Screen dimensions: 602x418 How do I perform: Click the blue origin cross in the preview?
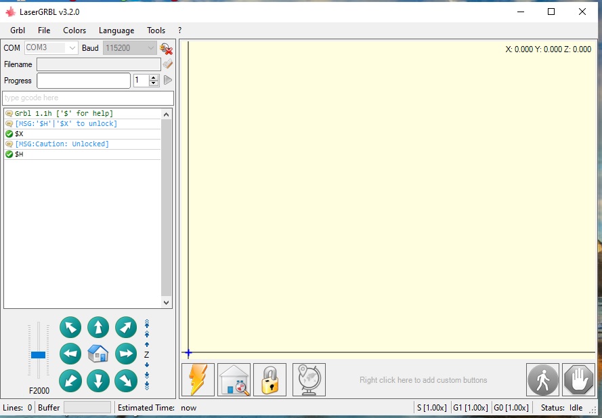click(188, 352)
